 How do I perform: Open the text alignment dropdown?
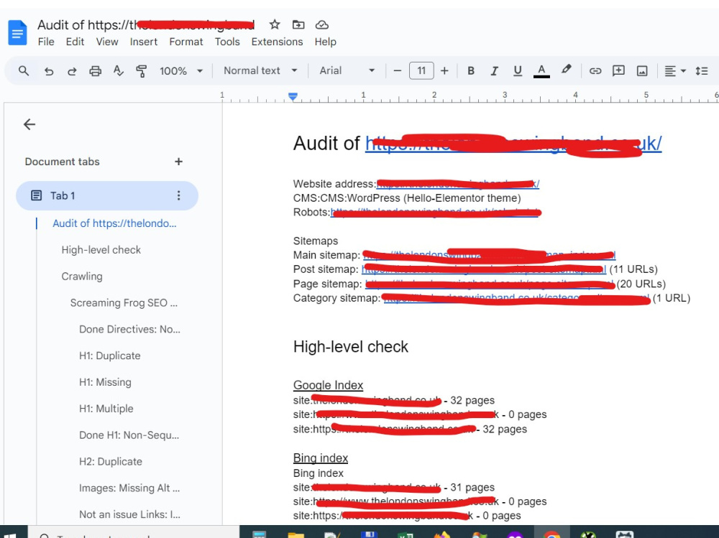[675, 71]
